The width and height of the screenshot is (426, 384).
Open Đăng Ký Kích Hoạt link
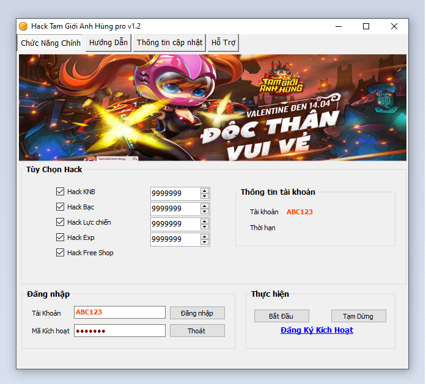(317, 330)
